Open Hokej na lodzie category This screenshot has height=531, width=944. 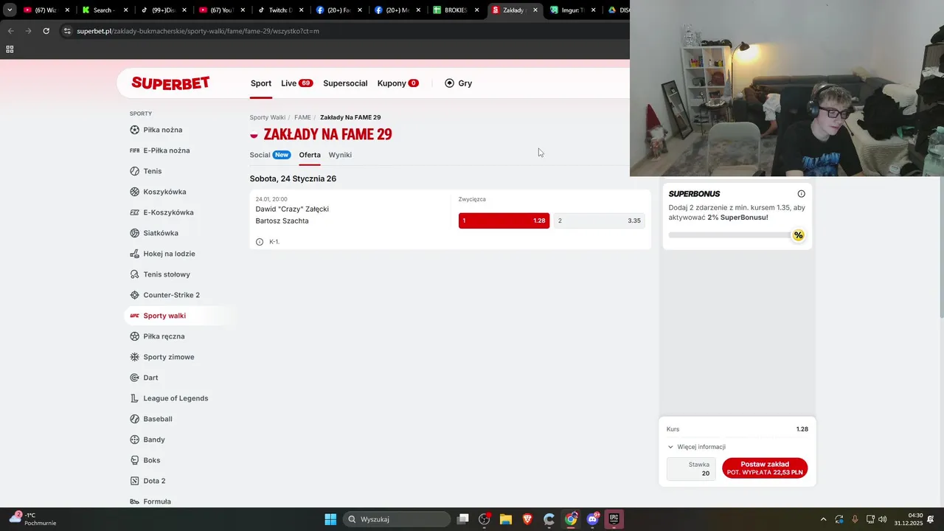point(162,254)
